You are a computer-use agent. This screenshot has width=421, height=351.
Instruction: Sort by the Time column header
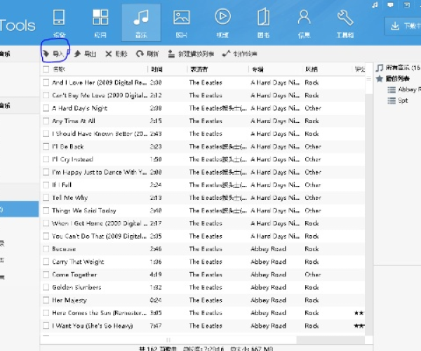[x=156, y=69]
